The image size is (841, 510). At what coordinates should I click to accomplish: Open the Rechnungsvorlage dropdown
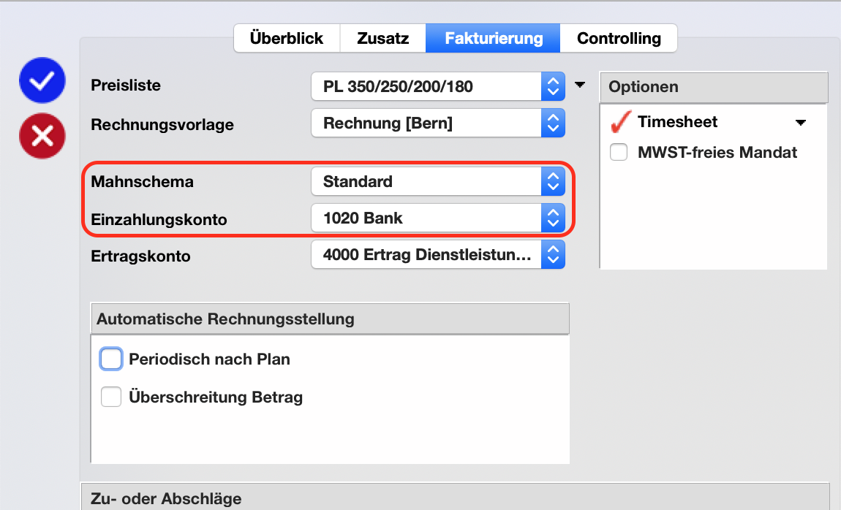pos(437,123)
